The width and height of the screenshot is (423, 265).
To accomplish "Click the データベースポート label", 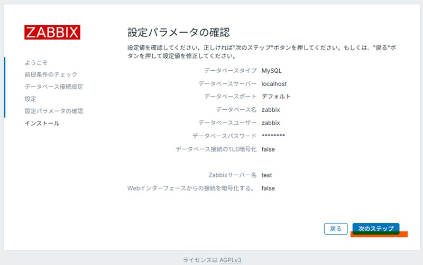I will [230, 97].
